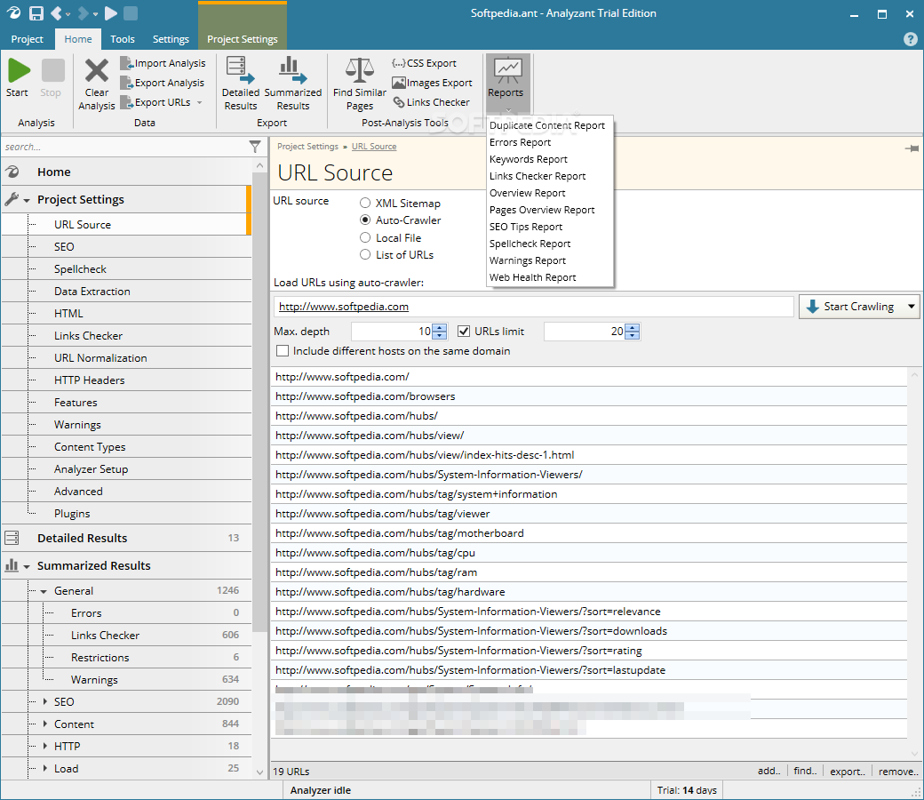Click the pin icon in URL Source header

click(912, 148)
